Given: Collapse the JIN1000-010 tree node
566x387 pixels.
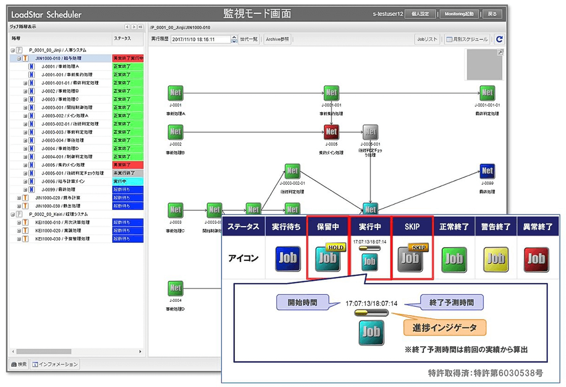Looking at the screenshot, I should coord(19,58).
